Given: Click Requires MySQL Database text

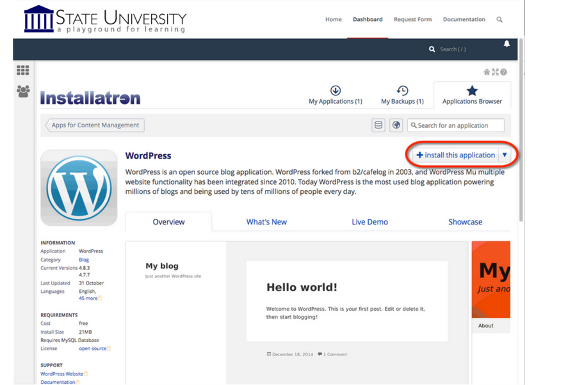Looking at the screenshot, I should click(70, 340).
